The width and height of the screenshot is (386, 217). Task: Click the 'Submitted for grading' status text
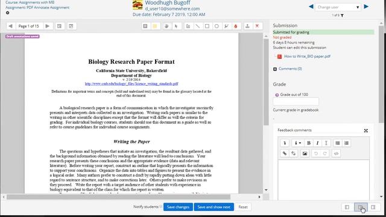coord(291,32)
